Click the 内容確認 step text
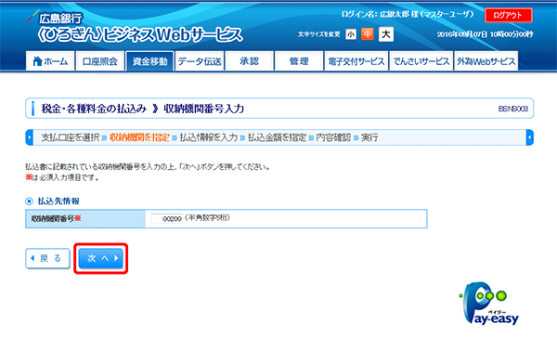 pos(333,137)
